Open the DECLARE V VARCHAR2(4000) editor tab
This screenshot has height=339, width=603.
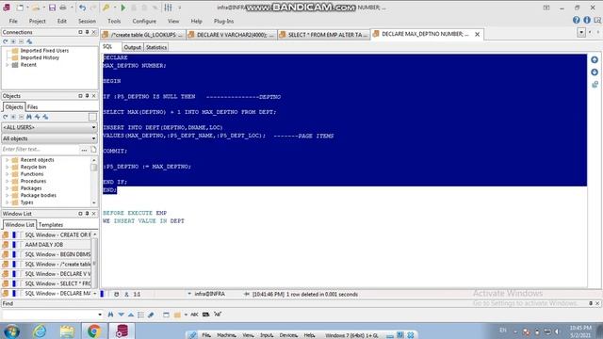click(232, 35)
